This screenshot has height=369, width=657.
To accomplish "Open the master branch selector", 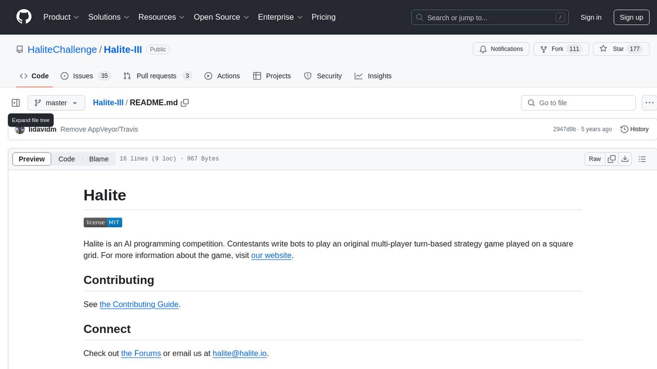I will 56,103.
